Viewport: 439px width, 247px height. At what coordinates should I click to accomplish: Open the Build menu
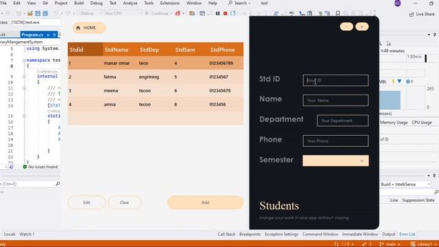pos(79,3)
